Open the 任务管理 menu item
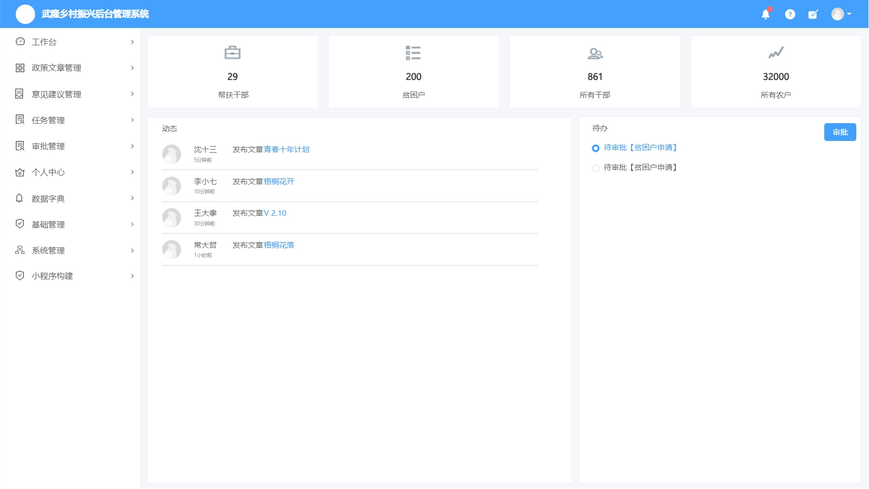The height and width of the screenshot is (489, 869). click(48, 120)
